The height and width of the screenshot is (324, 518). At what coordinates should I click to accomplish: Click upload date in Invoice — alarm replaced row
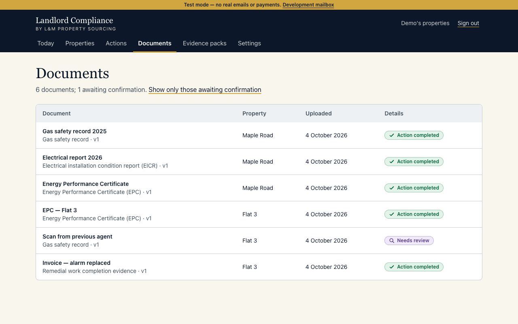click(326, 267)
